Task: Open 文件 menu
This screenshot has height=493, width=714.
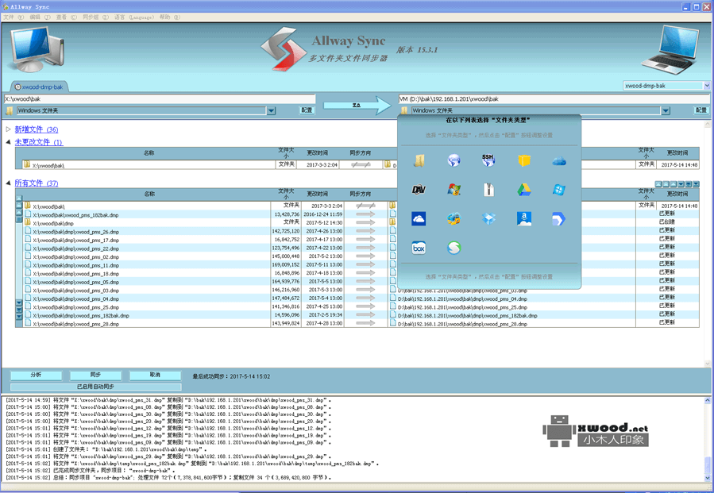Action: [14, 17]
